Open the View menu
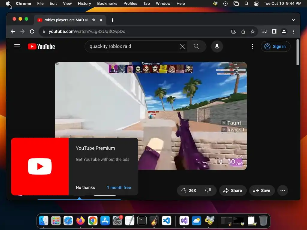 [67, 3]
